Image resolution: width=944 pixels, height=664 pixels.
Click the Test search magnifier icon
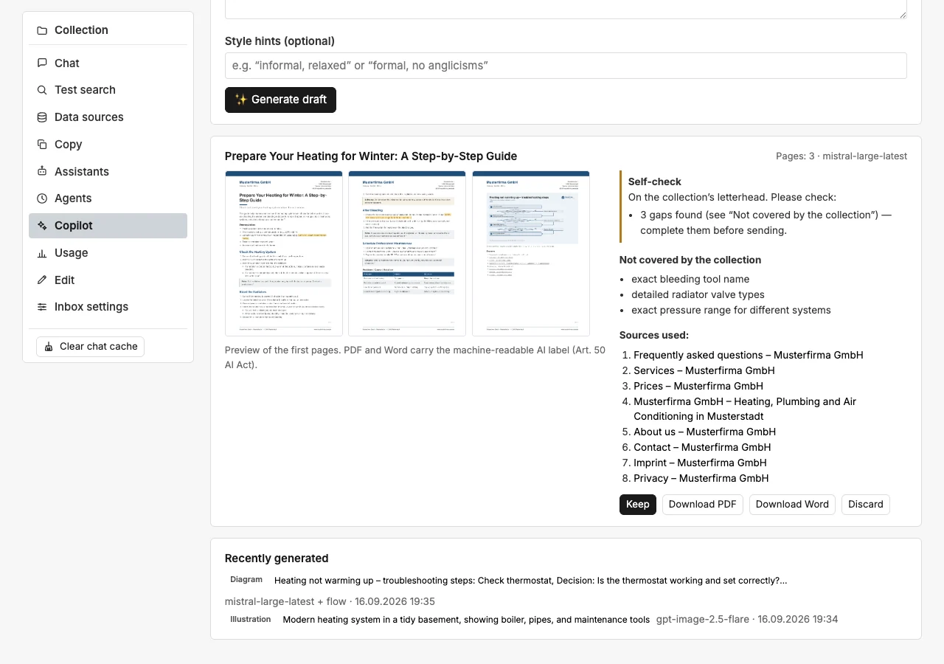(42, 90)
